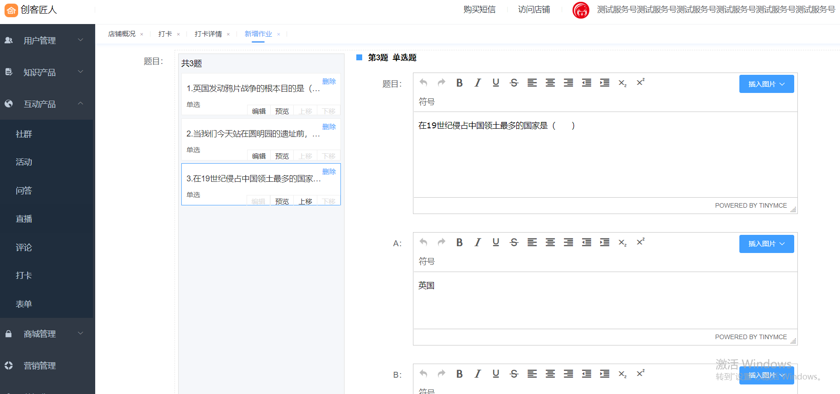The image size is (840, 394).
Task: Toggle underline in option A editor toolbar
Action: [495, 242]
